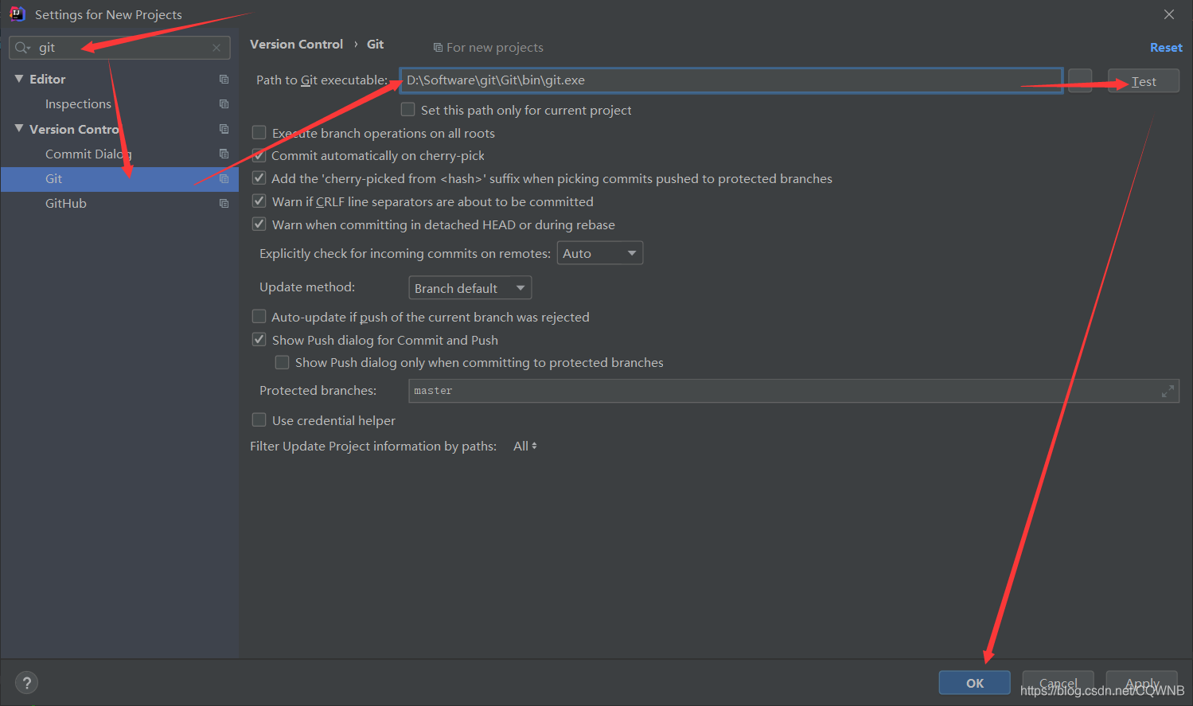Open the Filter Update Project paths All selector
The width and height of the screenshot is (1193, 706).
[x=525, y=447]
